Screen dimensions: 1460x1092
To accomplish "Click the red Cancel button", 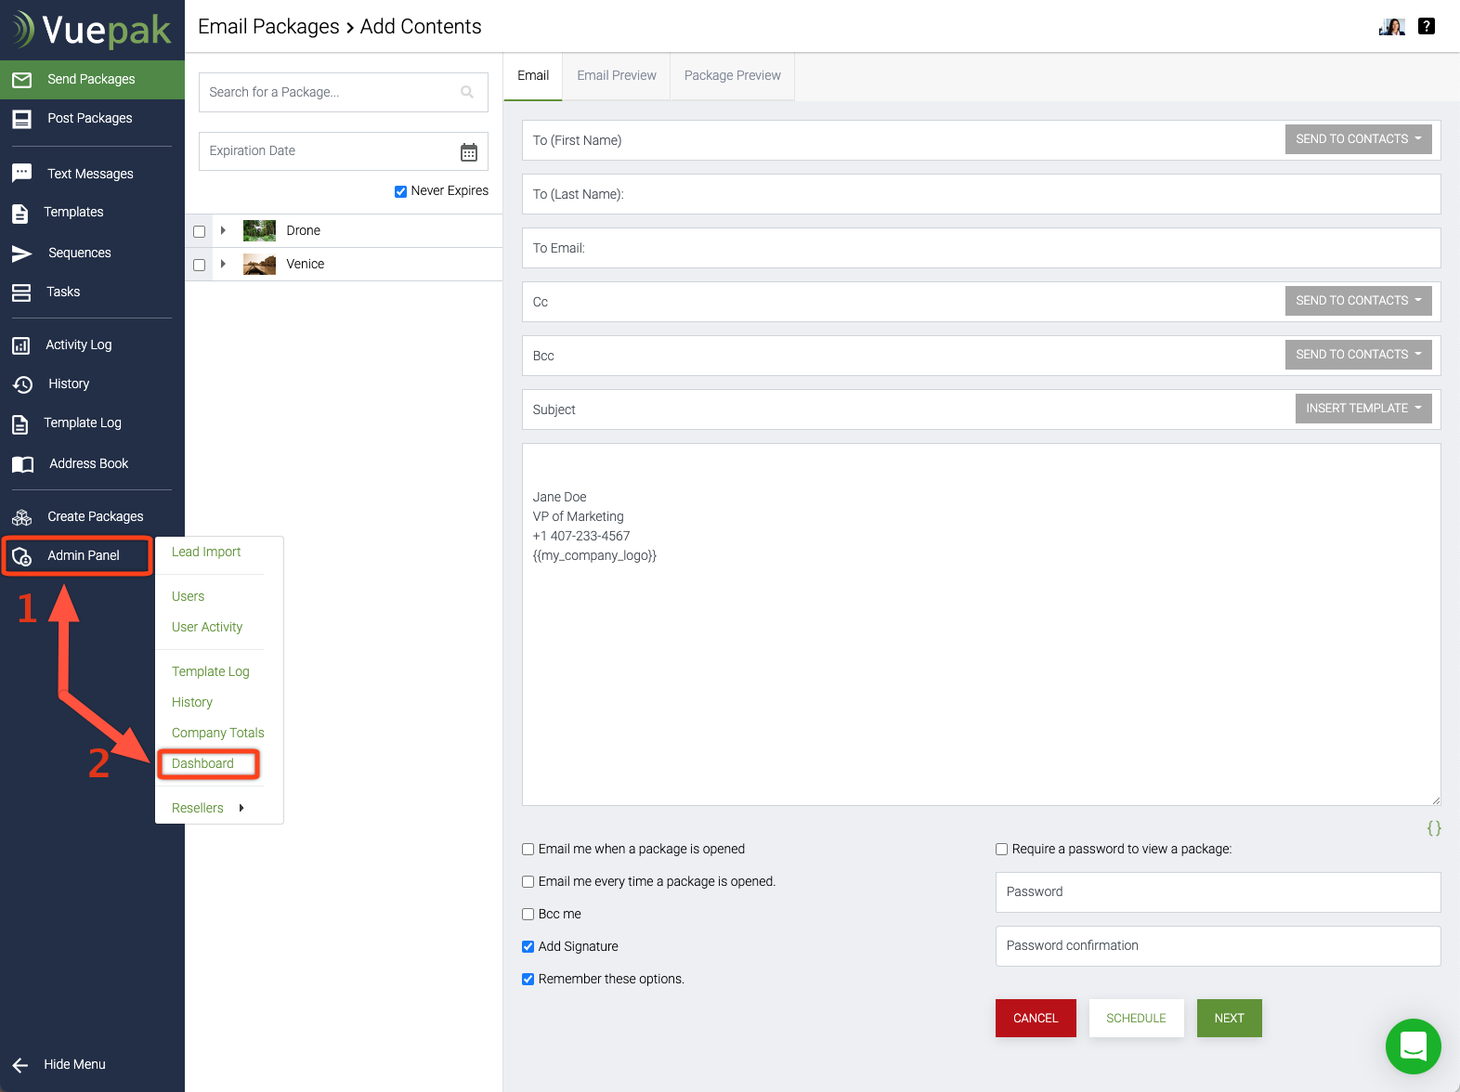I will [1035, 1019].
